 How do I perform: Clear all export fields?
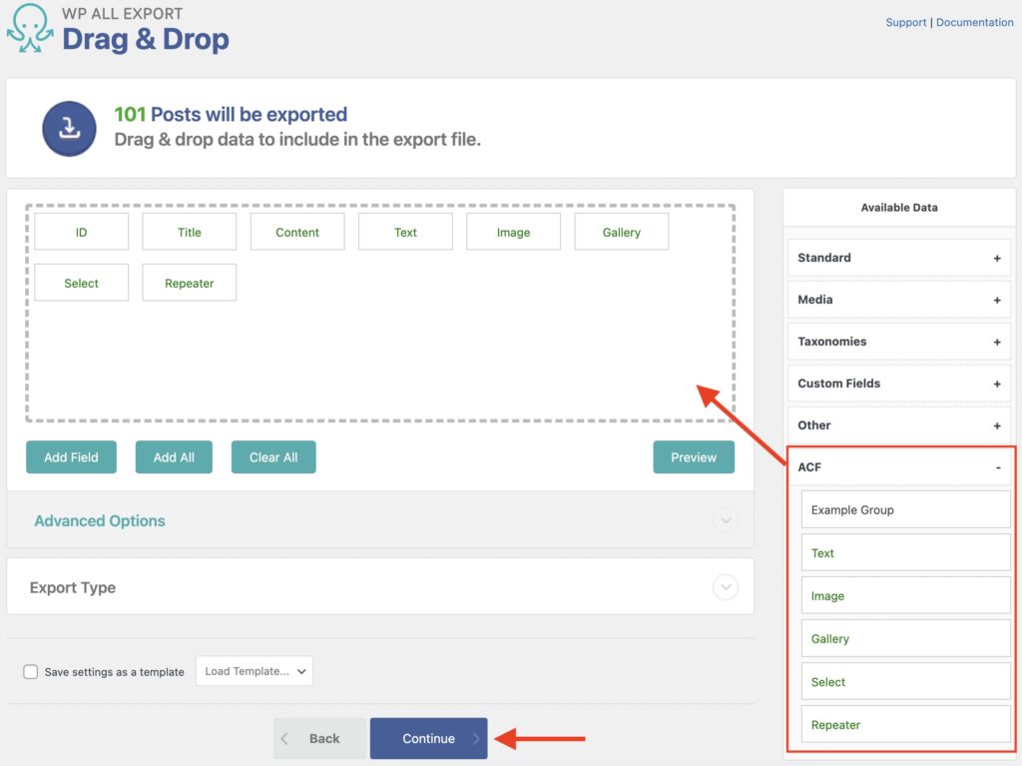tap(273, 456)
